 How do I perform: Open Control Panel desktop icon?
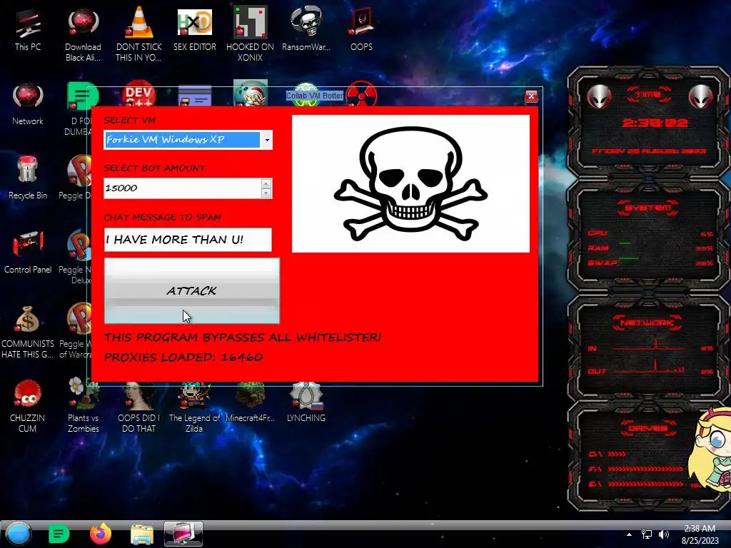(28, 252)
